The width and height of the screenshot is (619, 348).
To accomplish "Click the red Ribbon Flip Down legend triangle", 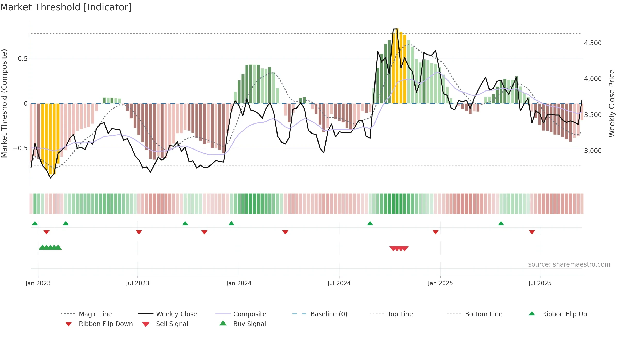I will coord(69,324).
